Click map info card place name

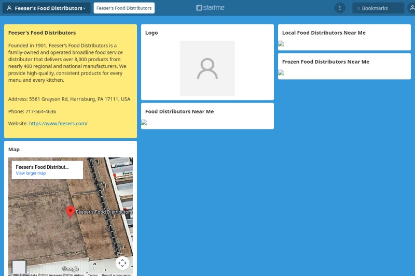(42, 167)
